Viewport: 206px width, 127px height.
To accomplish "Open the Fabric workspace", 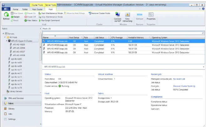I will click(x=22, y=103).
